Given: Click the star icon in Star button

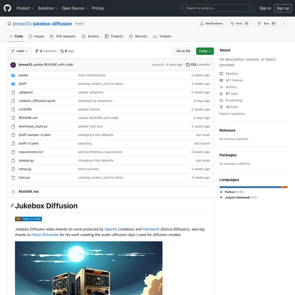Looking at the screenshot, I should coord(259,23).
